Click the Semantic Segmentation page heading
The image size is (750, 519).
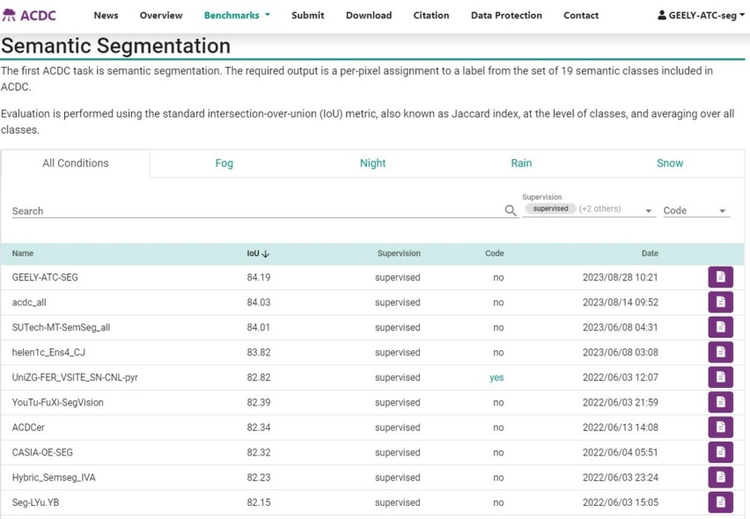coord(115,46)
